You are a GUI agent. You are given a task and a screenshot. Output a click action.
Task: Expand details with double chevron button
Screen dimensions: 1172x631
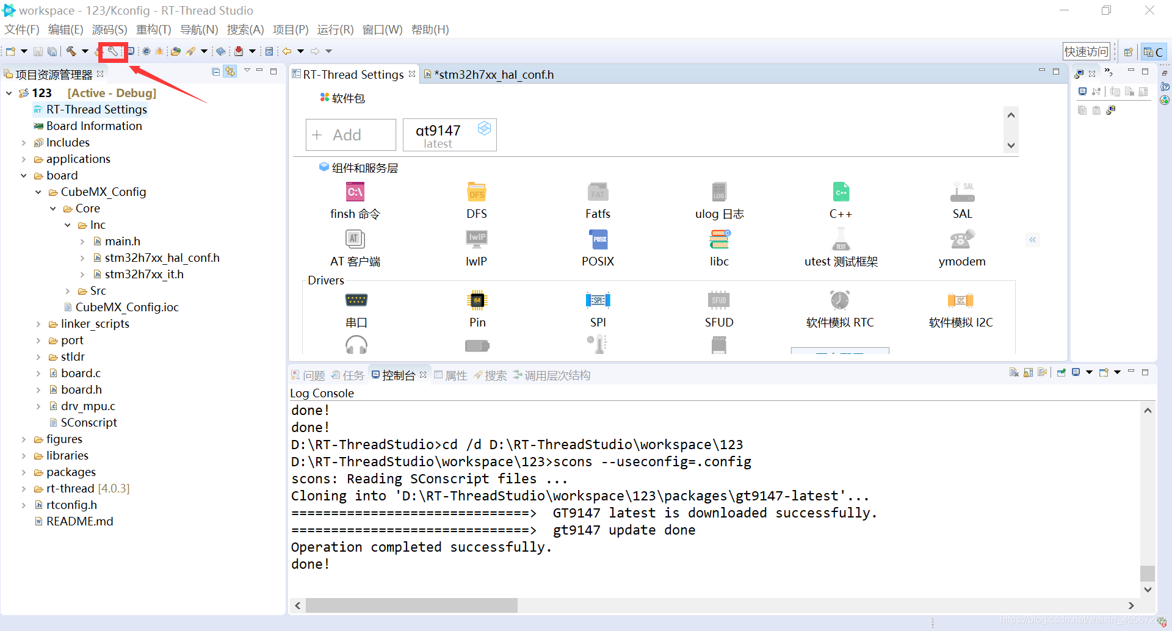1033,240
